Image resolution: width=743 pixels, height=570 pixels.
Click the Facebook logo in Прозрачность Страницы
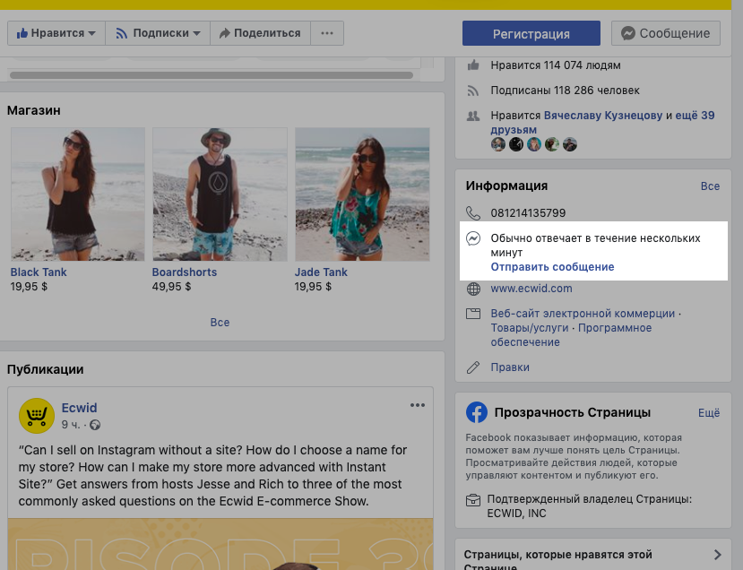477,412
